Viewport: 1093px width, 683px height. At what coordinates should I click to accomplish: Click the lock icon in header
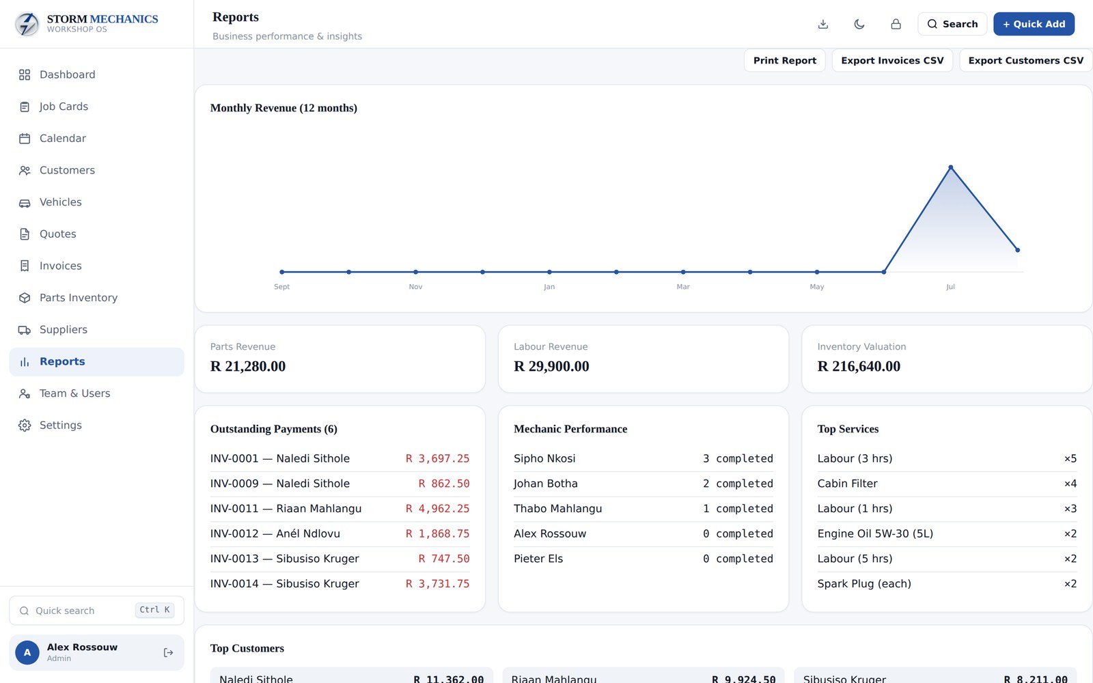[x=896, y=24]
